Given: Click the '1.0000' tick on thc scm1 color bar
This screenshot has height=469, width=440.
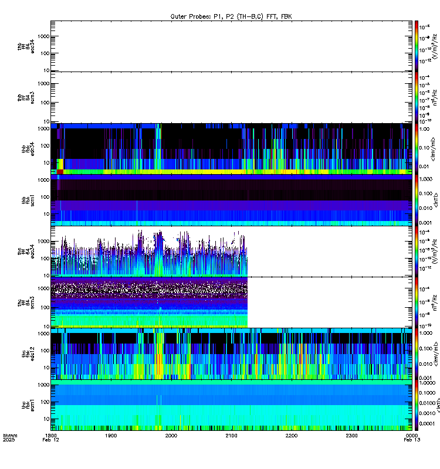Looking at the screenshot, I should (428, 383).
